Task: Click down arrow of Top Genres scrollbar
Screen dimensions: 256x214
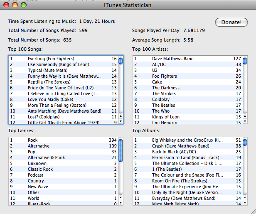Action: [x=121, y=203]
